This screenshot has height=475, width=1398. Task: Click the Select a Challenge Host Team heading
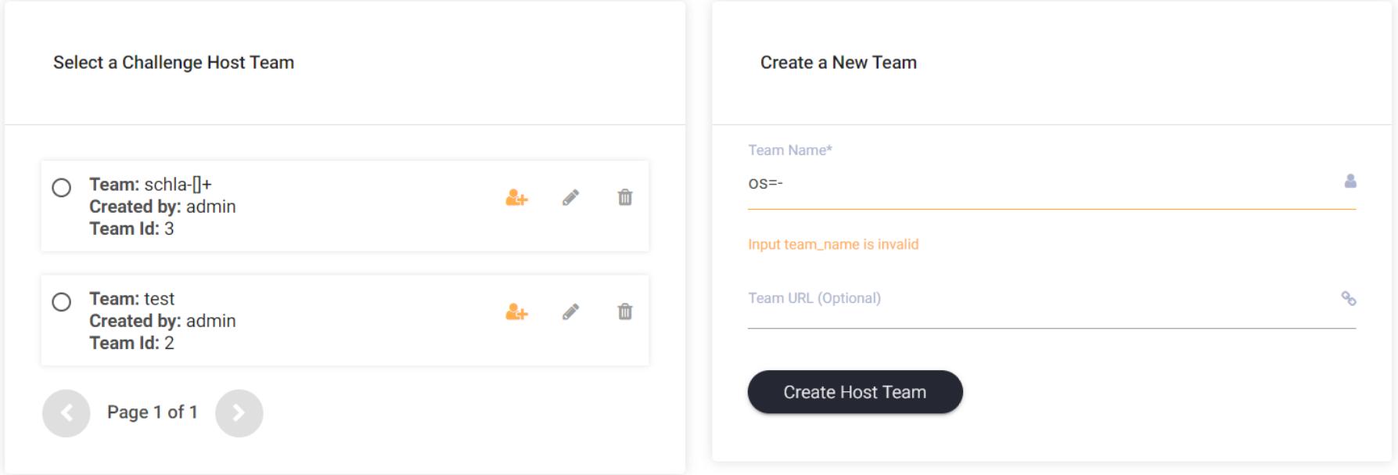point(173,62)
